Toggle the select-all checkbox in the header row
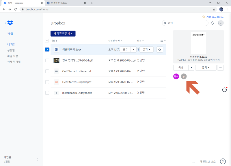 click(47, 41)
